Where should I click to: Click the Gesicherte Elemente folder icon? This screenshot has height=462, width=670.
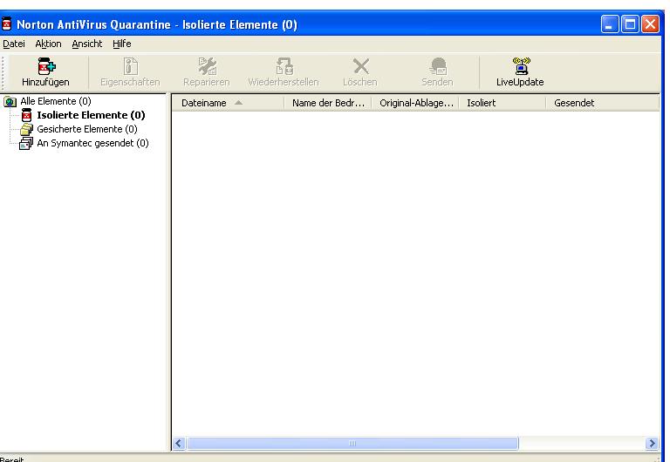click(x=26, y=129)
